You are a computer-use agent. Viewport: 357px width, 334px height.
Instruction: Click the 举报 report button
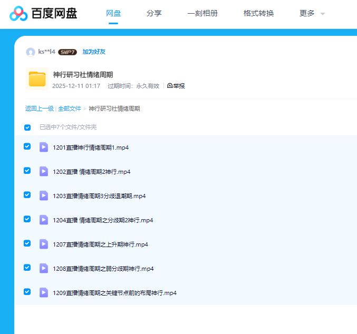(x=176, y=86)
